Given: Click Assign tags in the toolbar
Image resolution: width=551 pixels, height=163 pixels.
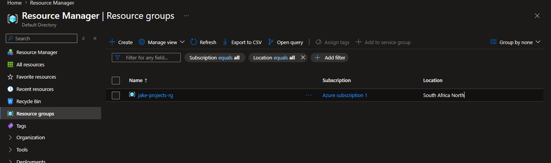Looking at the screenshot, I should [x=332, y=42].
